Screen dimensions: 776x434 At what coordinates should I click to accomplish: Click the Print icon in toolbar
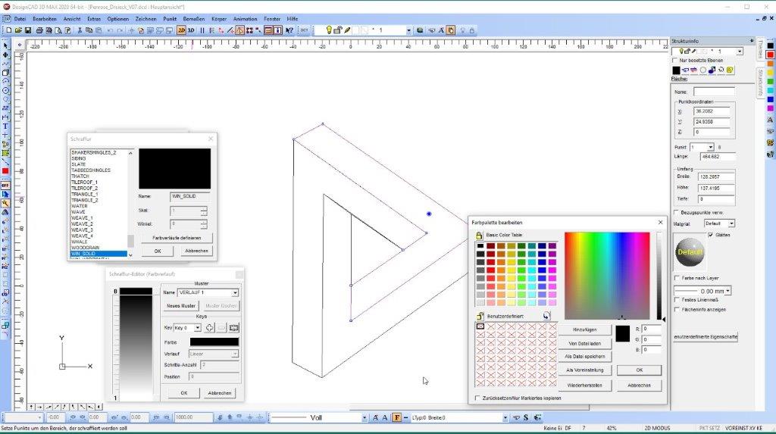pyautogui.click(x=39, y=30)
